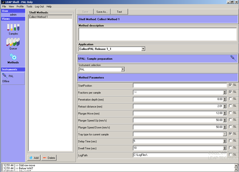Enable SL checkbox for Dwell Time
This screenshot has height=172, width=239.
coord(230,148)
